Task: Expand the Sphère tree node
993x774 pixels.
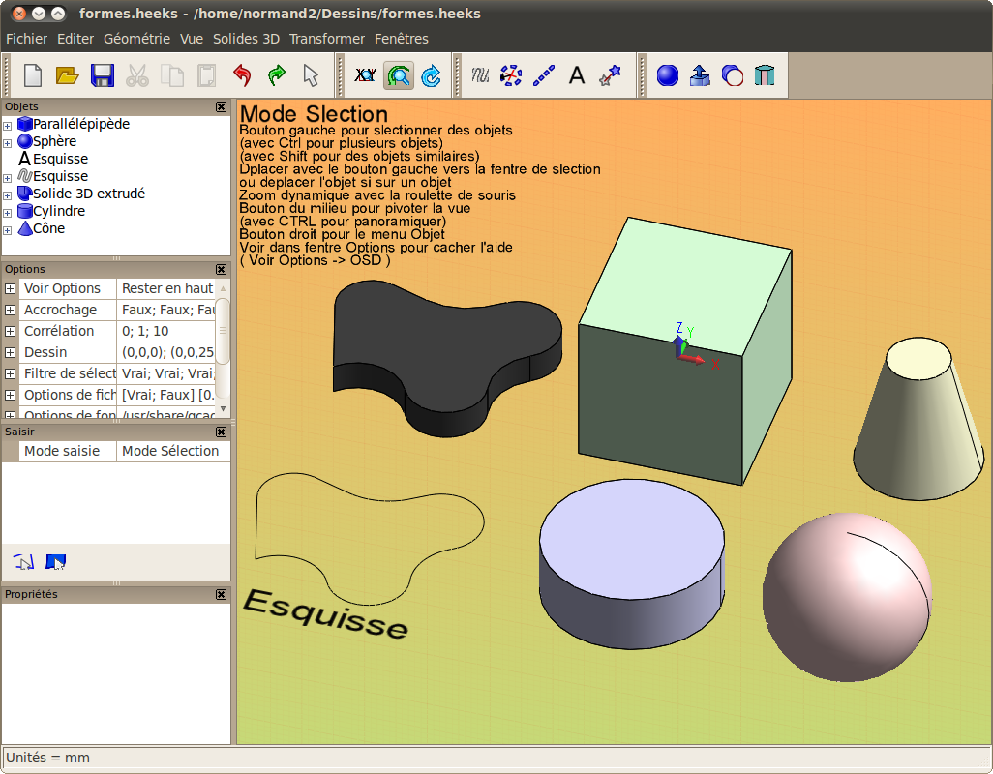Action: 8,143
